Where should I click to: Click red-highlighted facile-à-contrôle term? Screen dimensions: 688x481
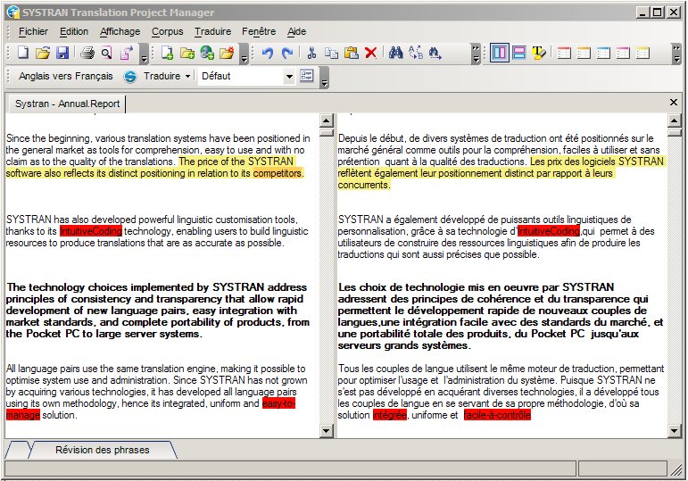click(497, 415)
